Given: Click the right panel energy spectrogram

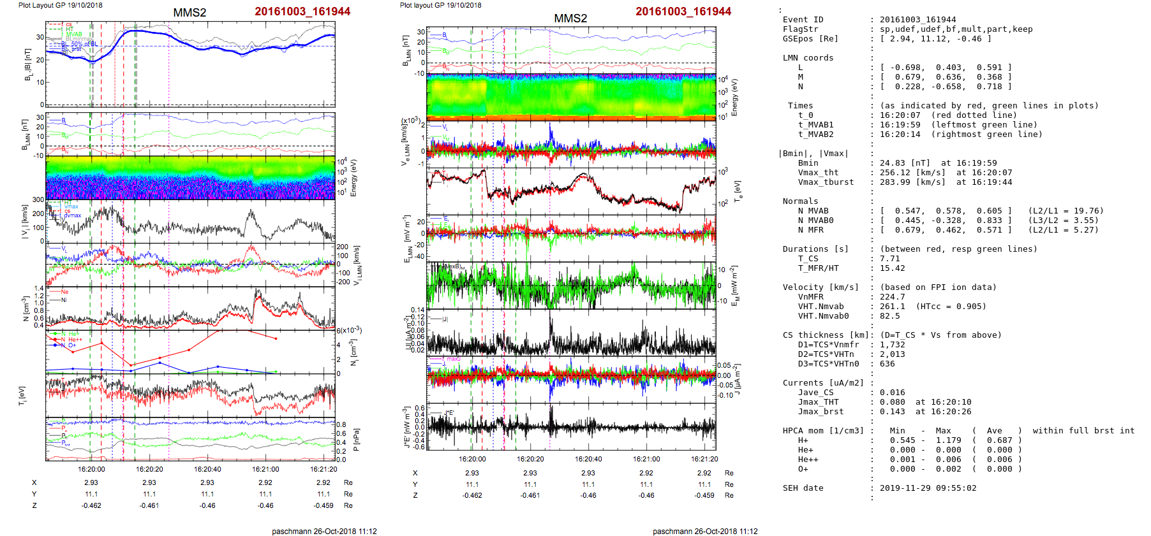Looking at the screenshot, I should coord(570,97).
